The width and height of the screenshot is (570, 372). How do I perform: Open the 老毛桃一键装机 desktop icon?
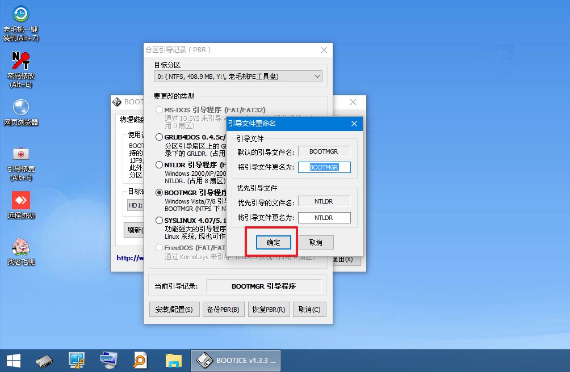[20, 23]
